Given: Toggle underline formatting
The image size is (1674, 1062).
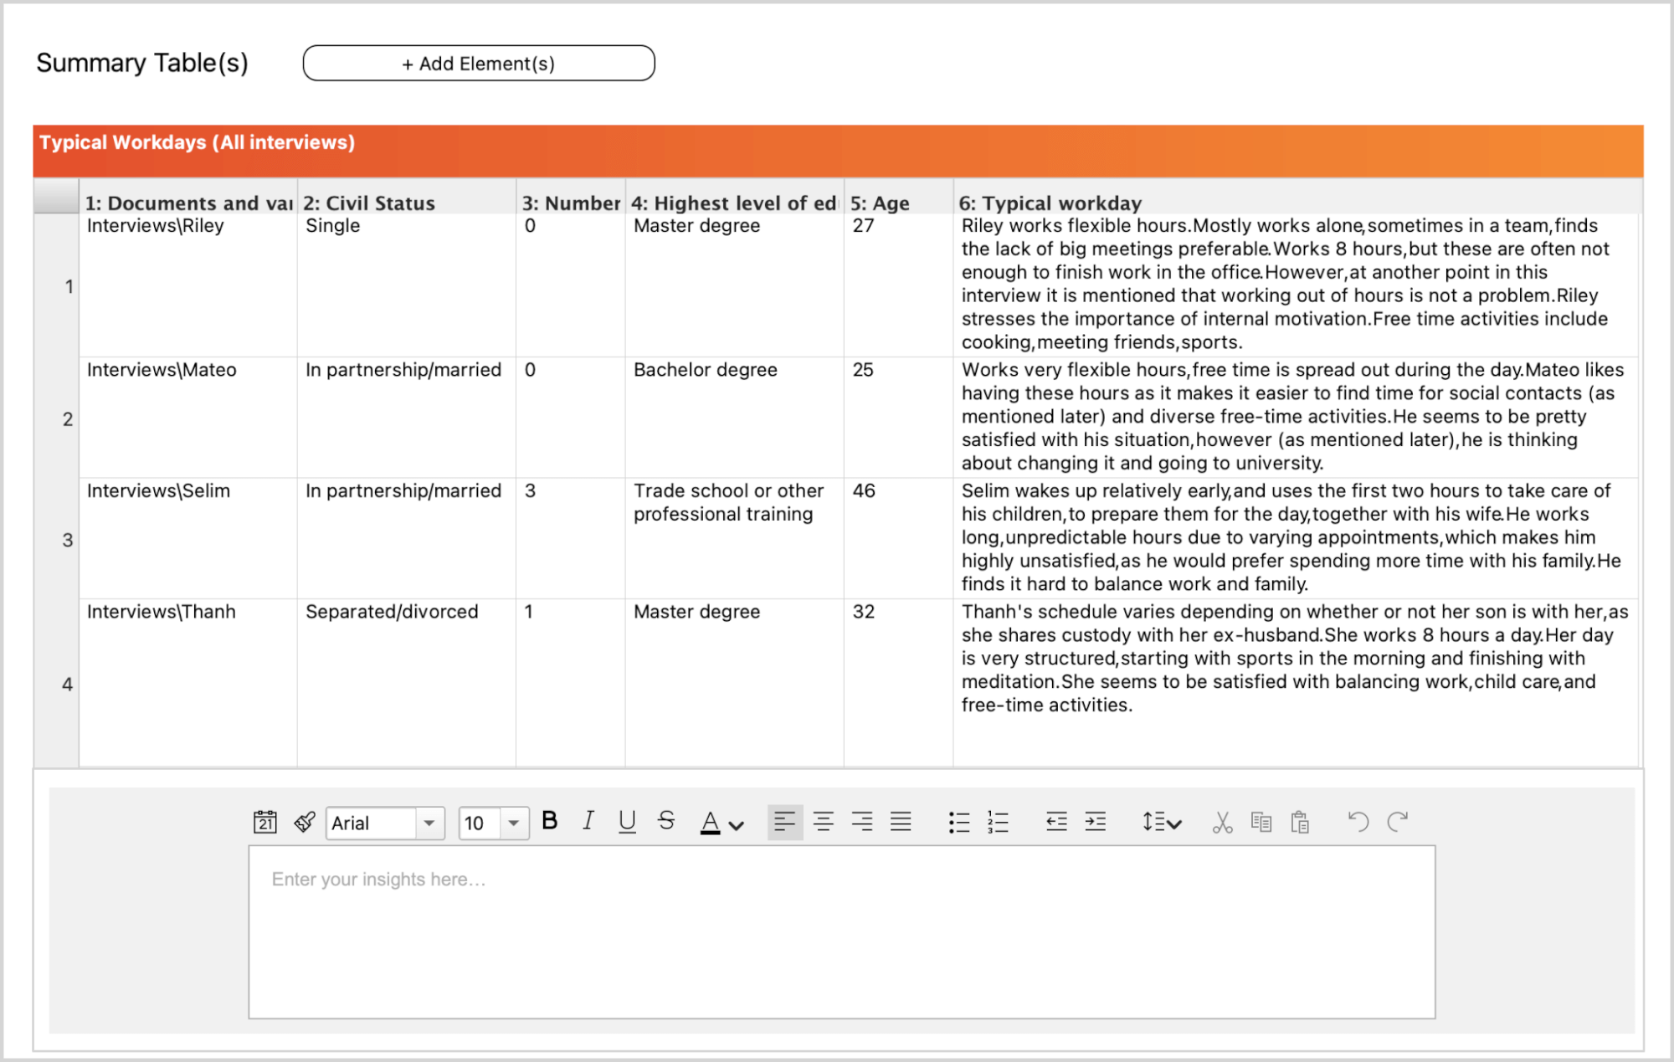Looking at the screenshot, I should (627, 821).
